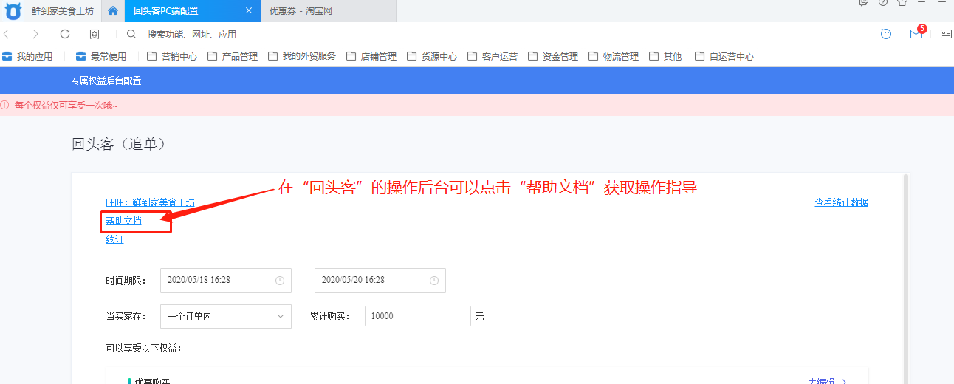Open the 旺旺：鲜到家美食工坊 link
954x384 pixels.
[150, 202]
